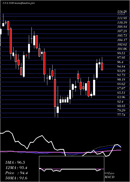Select the 96.4 price axis label
The height and width of the screenshot is (182, 130).
click(121, 62)
